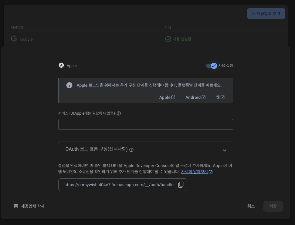Viewport: 295px width, 225px height.
Task: Click the trash icon next to 제공업체 삭제
Action: tap(16, 206)
